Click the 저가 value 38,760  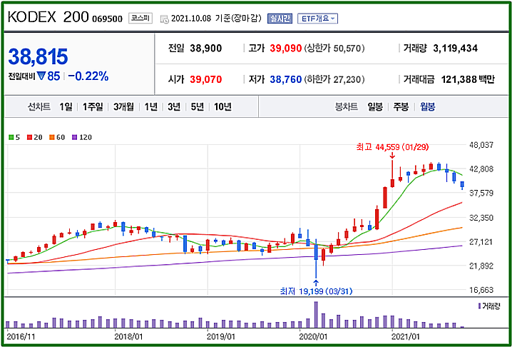286,79
